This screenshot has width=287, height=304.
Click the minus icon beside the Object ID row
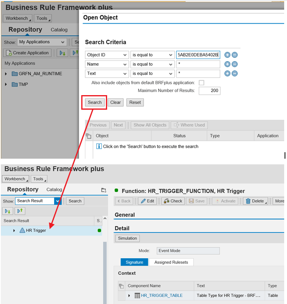coord(235,55)
